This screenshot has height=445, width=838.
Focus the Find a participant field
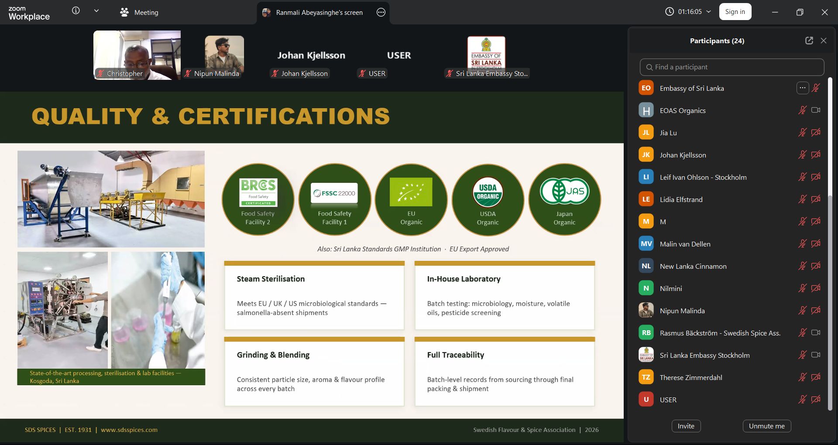[x=732, y=67]
